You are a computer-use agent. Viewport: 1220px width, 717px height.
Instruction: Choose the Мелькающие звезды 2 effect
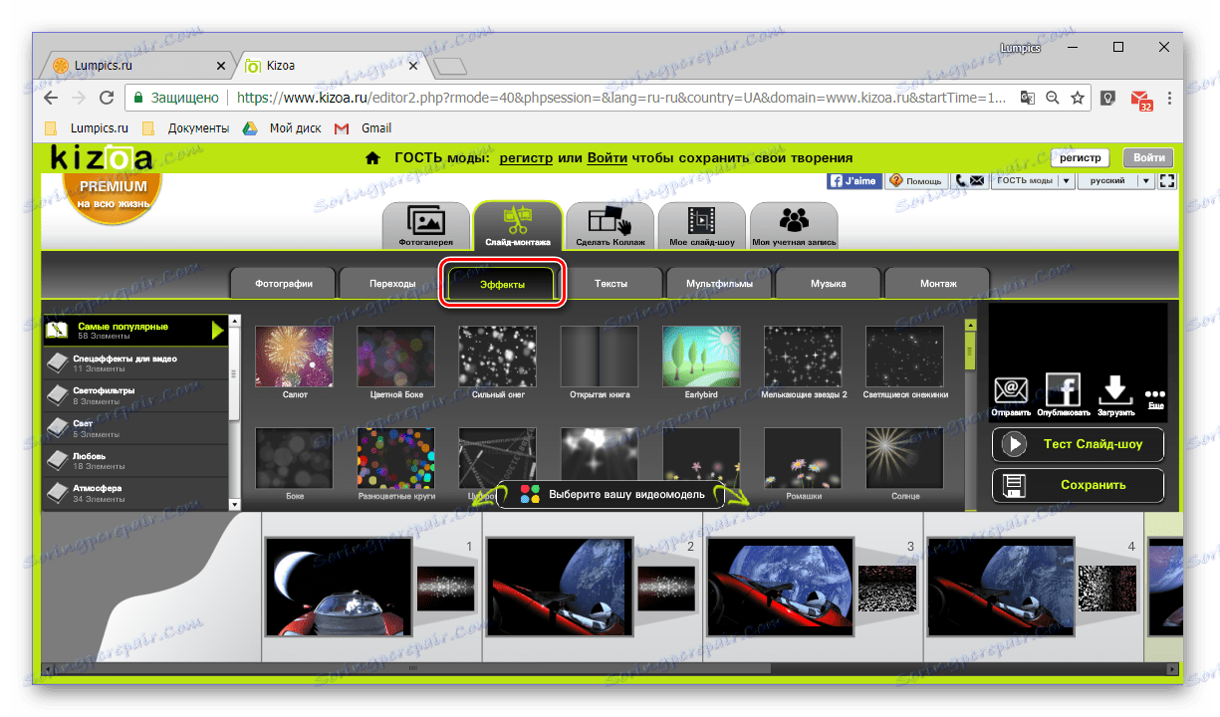click(804, 357)
